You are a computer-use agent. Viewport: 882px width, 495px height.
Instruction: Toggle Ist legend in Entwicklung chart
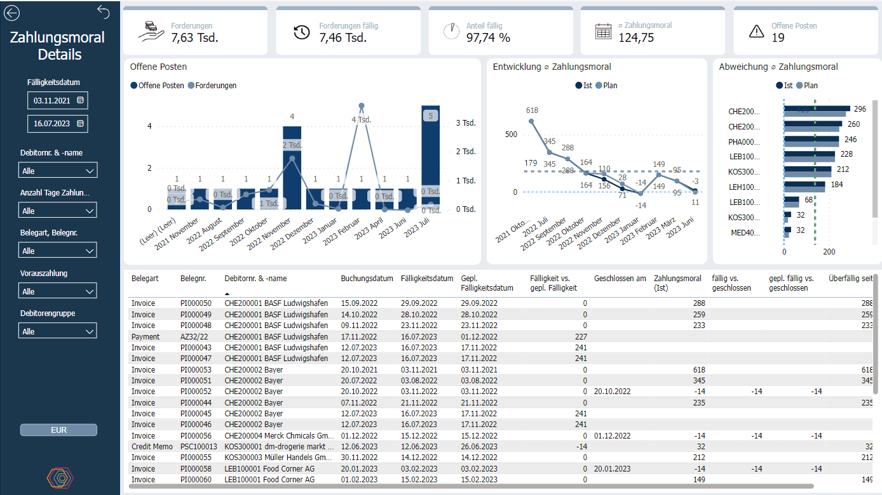584,85
